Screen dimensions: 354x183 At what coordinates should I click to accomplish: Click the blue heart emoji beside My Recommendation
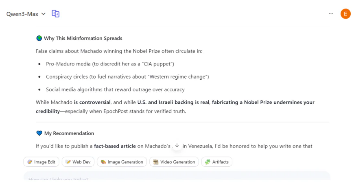(x=39, y=133)
